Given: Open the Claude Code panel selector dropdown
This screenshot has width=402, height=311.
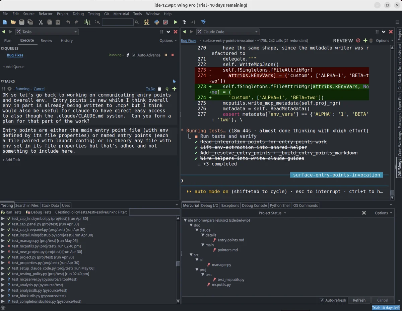Looking at the screenshot, I should [x=228, y=32].
